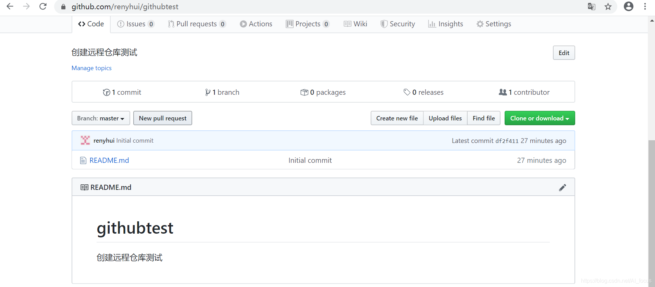
Task: Click Initial commit message in the README.md row
Action: coord(310,160)
